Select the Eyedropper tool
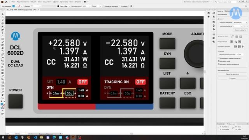This screenshot has width=249, height=140. 3,76
